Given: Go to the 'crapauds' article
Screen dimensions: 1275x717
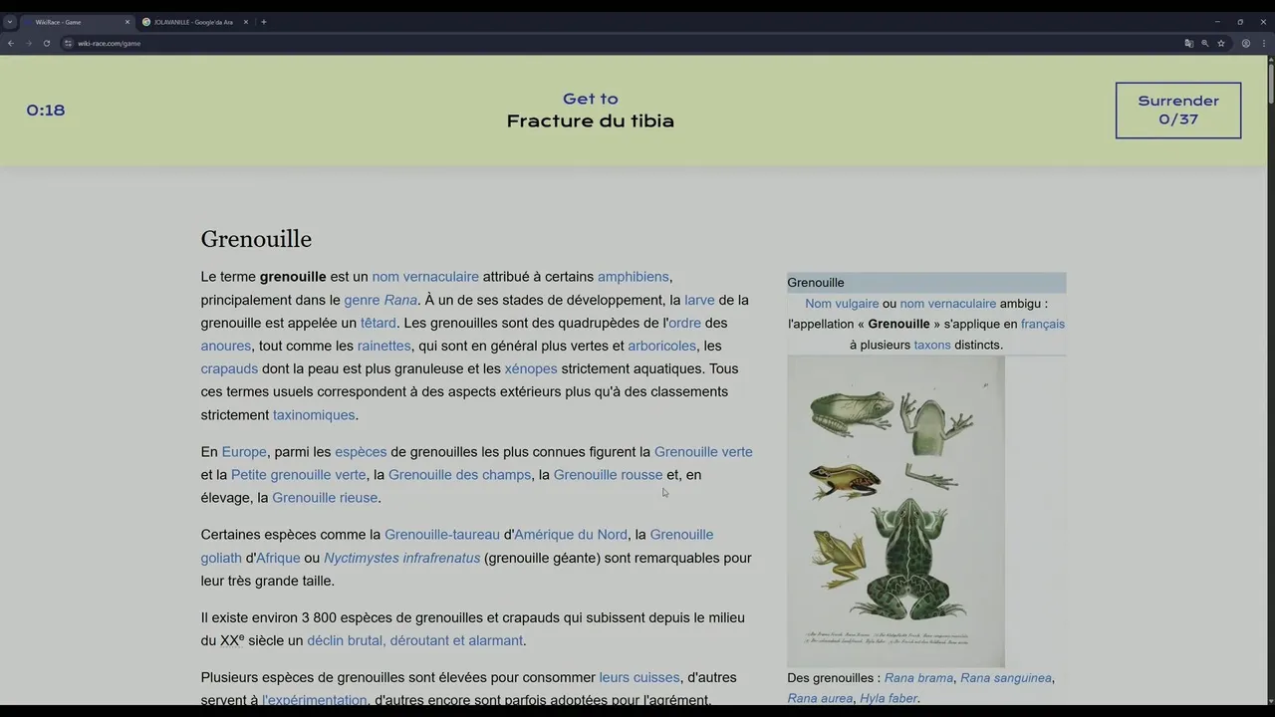Looking at the screenshot, I should click(229, 368).
